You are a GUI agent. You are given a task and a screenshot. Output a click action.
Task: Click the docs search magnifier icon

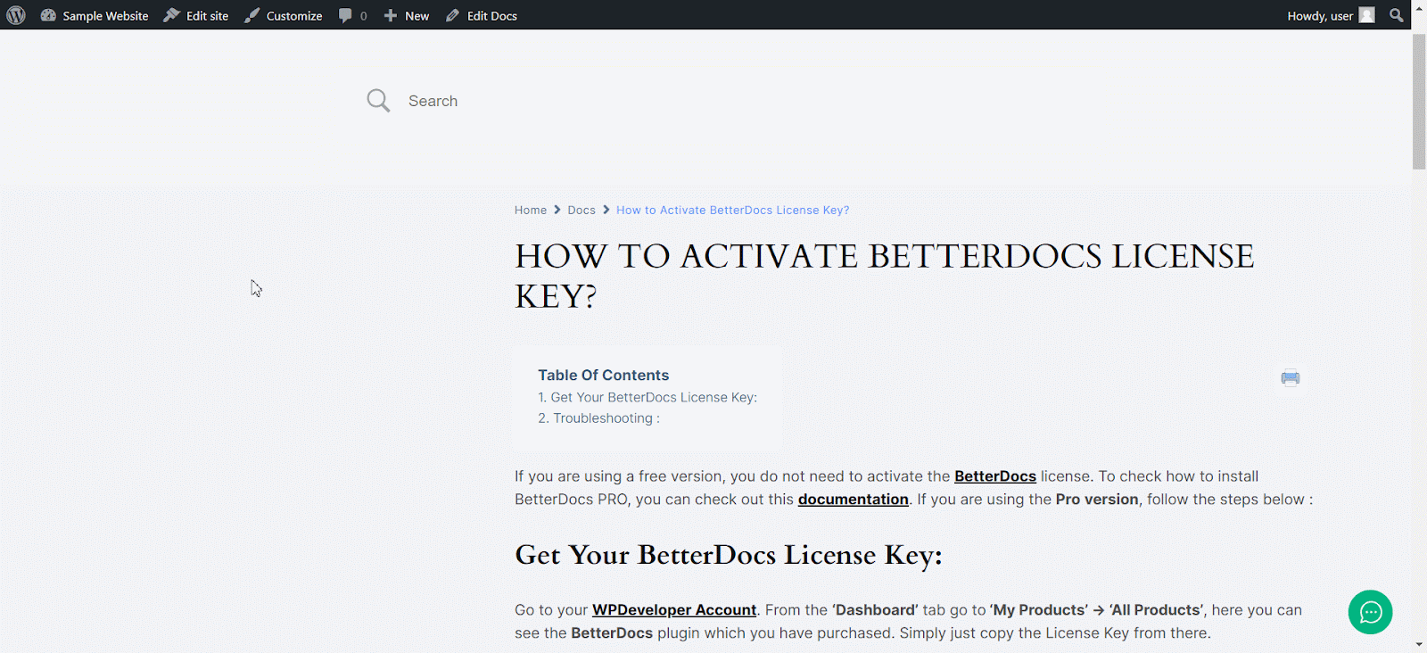pos(378,101)
